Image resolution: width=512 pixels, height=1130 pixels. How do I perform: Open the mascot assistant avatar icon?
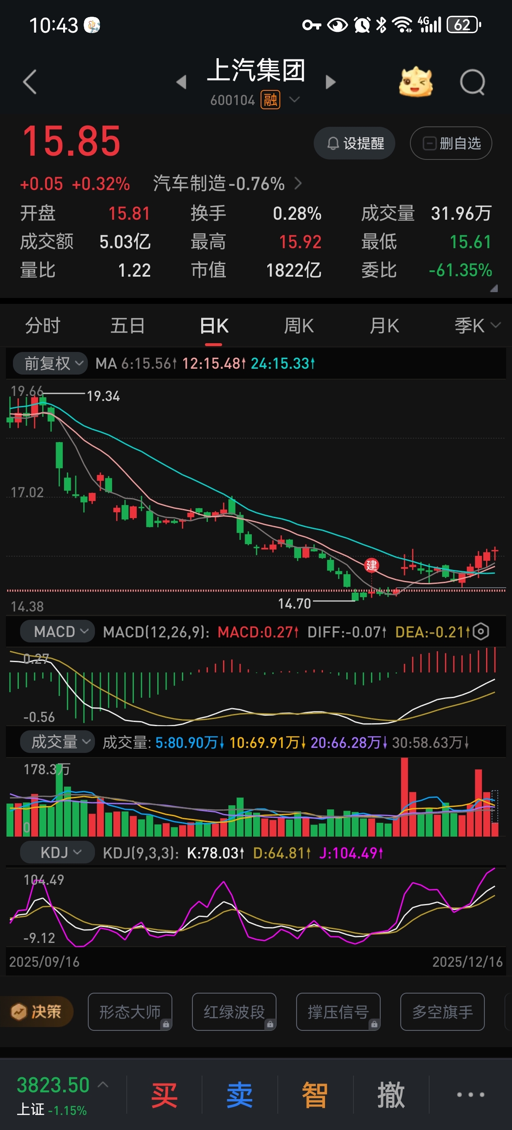click(x=415, y=82)
